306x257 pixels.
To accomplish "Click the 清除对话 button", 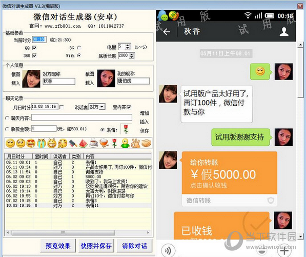I will (134, 246).
